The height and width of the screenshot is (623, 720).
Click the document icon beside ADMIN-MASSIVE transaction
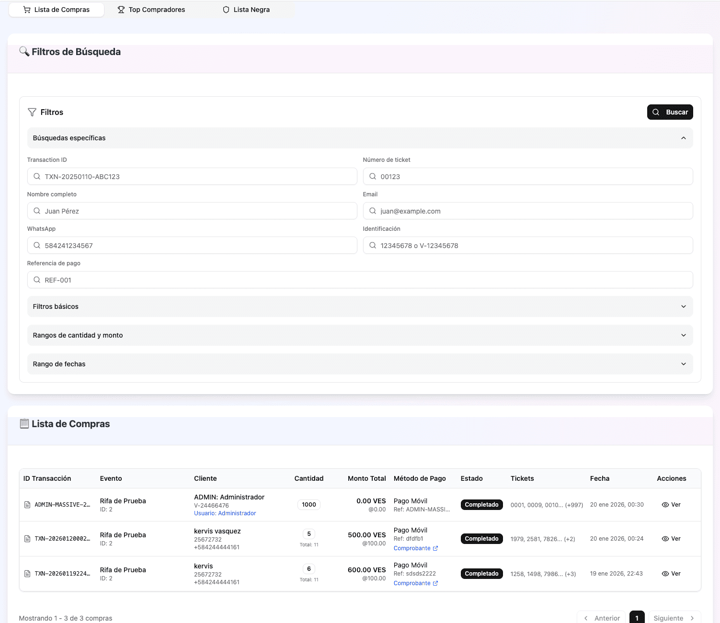point(27,505)
